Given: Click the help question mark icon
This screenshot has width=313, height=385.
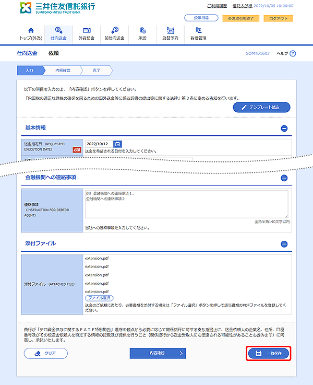Looking at the screenshot, I should click(x=293, y=53).
